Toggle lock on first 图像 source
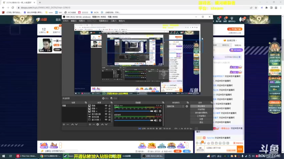The height and width of the screenshot is (159, 284). (109, 106)
